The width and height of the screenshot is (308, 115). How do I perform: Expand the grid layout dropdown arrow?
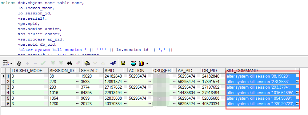(11, 63)
